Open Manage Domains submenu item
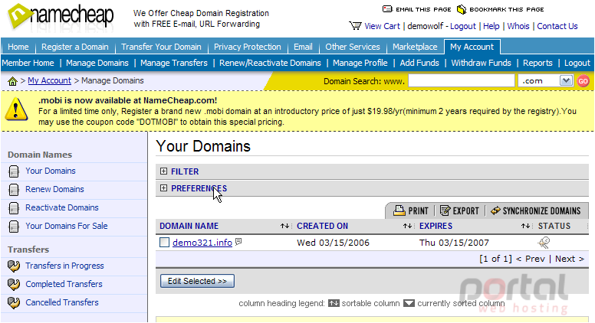The height and width of the screenshot is (323, 595). 97,63
